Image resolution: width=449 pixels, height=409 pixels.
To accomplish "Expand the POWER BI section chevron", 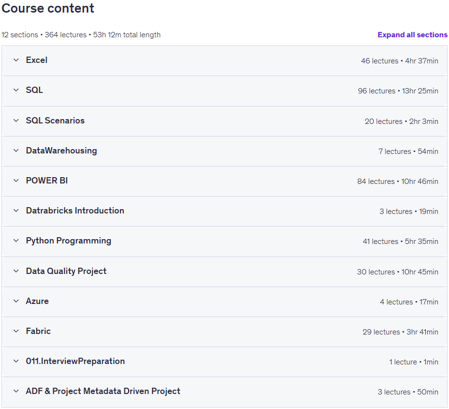I will 16,181.
